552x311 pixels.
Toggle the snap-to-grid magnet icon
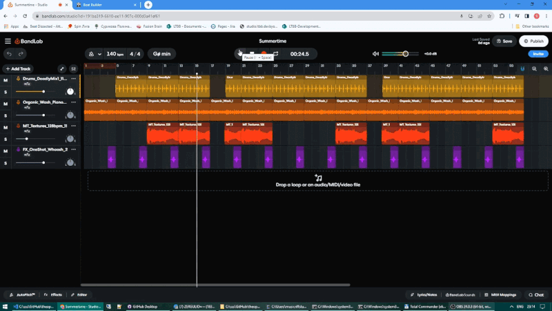pyautogui.click(x=522, y=69)
